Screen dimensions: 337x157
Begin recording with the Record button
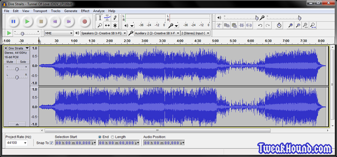(85, 21)
